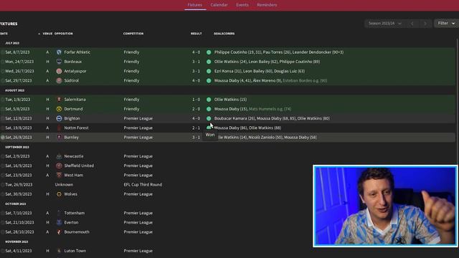Click green win dot for Salernitana match
This screenshot has width=459, height=258.
click(x=209, y=100)
